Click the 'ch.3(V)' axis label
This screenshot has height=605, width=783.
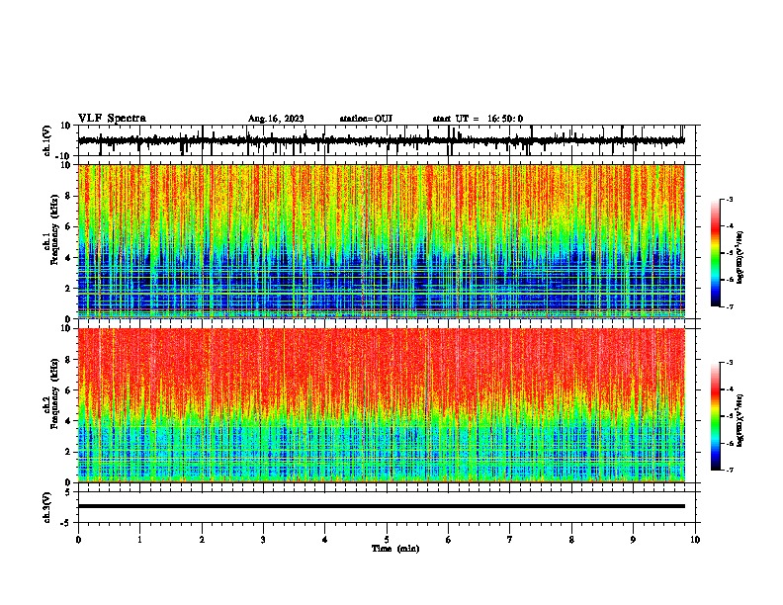[47, 507]
